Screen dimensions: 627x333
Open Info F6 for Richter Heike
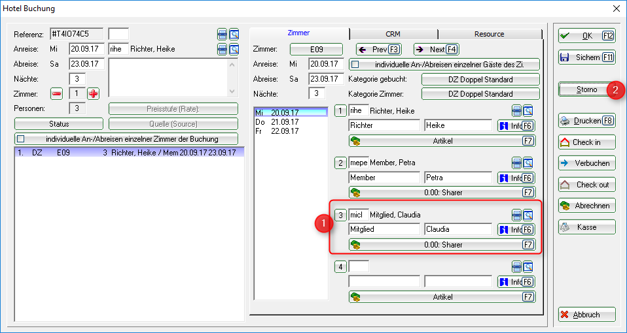[516, 126]
